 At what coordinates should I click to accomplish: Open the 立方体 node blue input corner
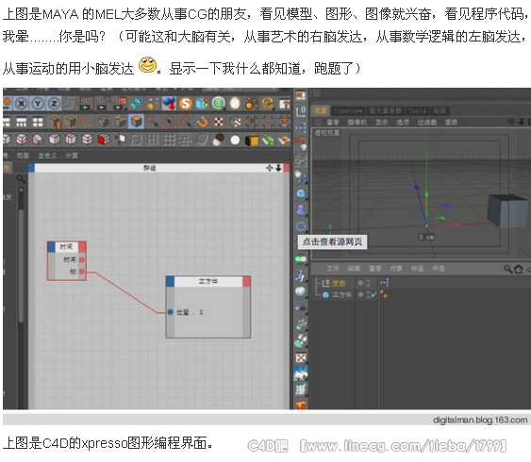coord(170,282)
